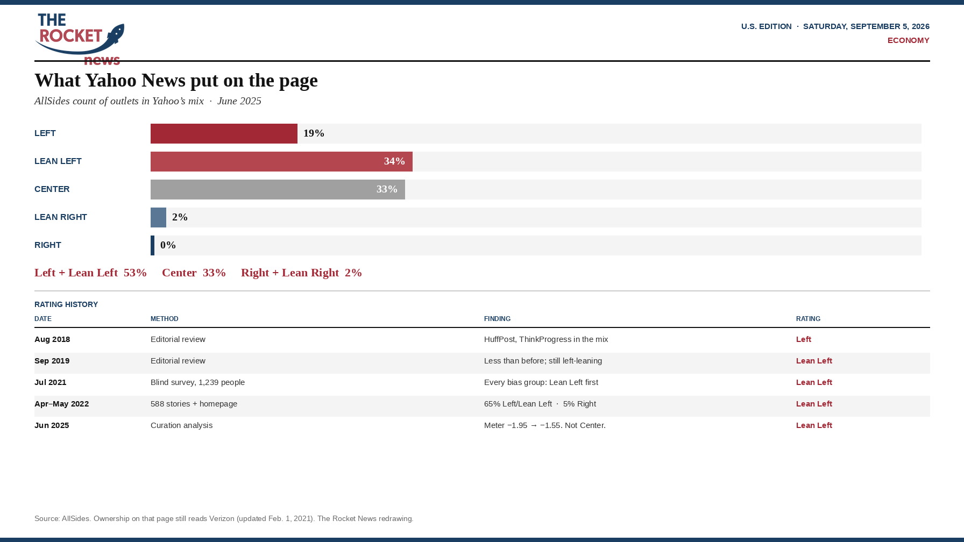Select the Aug 2018 date cell
This screenshot has width=964, height=542.
(x=52, y=339)
